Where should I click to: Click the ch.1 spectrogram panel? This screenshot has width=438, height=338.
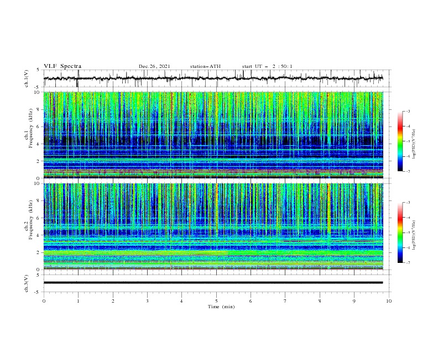(x=213, y=135)
